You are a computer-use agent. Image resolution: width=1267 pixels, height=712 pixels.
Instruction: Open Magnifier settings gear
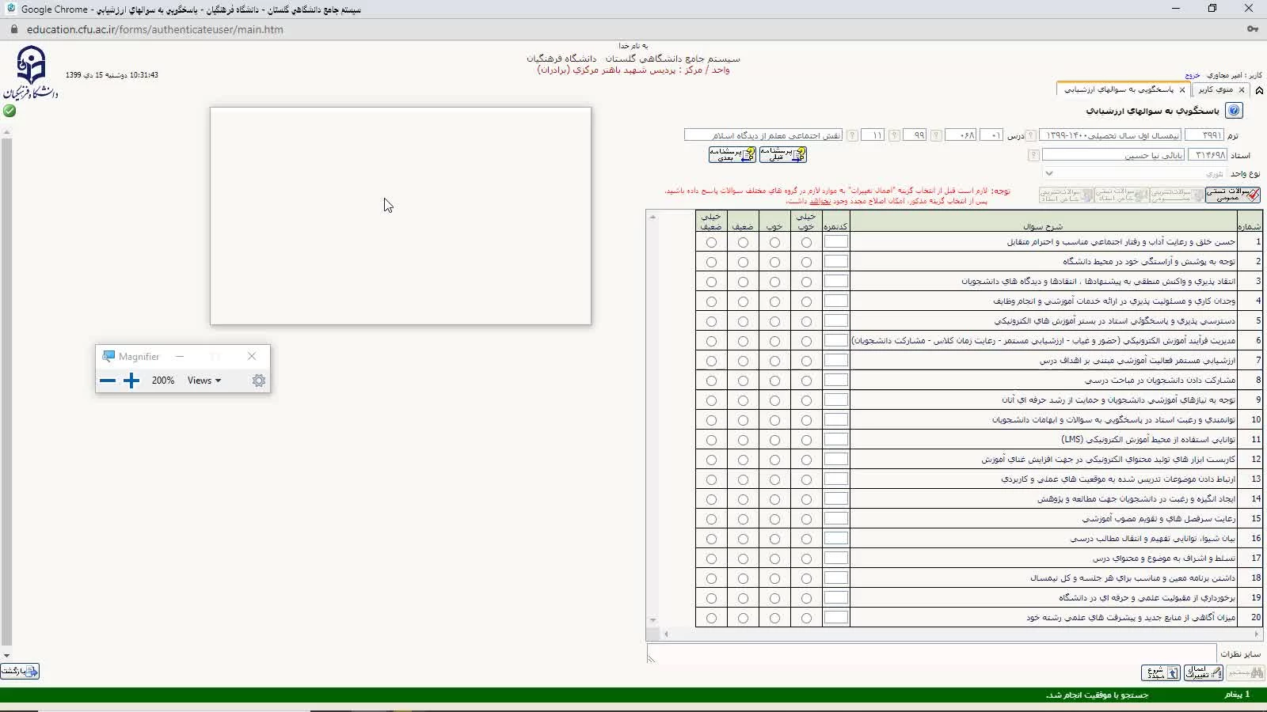tap(259, 381)
